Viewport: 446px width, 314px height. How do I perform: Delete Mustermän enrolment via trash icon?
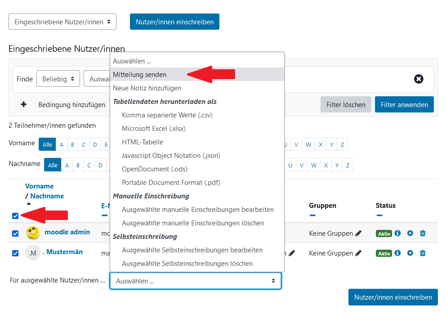pyautogui.click(x=423, y=253)
